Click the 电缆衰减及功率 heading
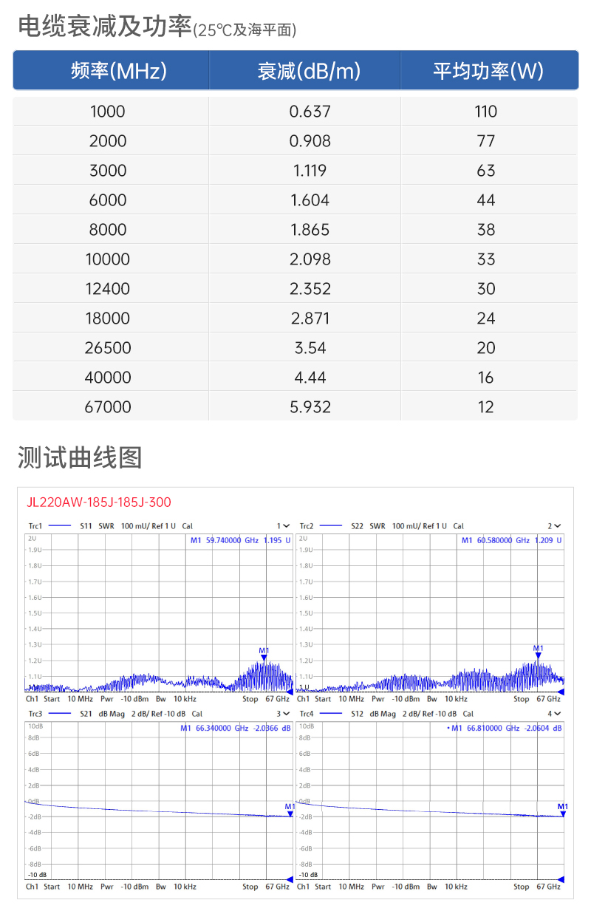Screen dimensions: 591x917 point(105,27)
